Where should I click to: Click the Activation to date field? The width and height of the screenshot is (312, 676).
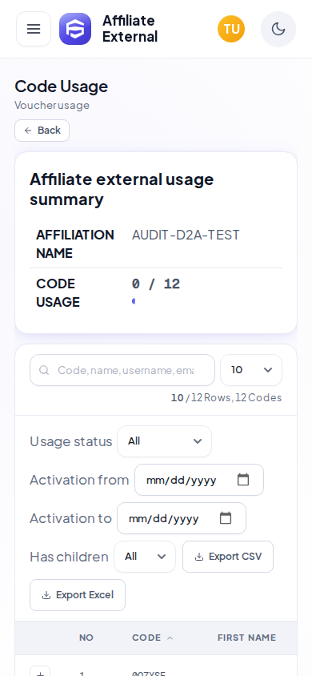click(182, 518)
